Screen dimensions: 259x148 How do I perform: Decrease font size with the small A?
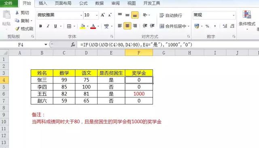[110, 15]
